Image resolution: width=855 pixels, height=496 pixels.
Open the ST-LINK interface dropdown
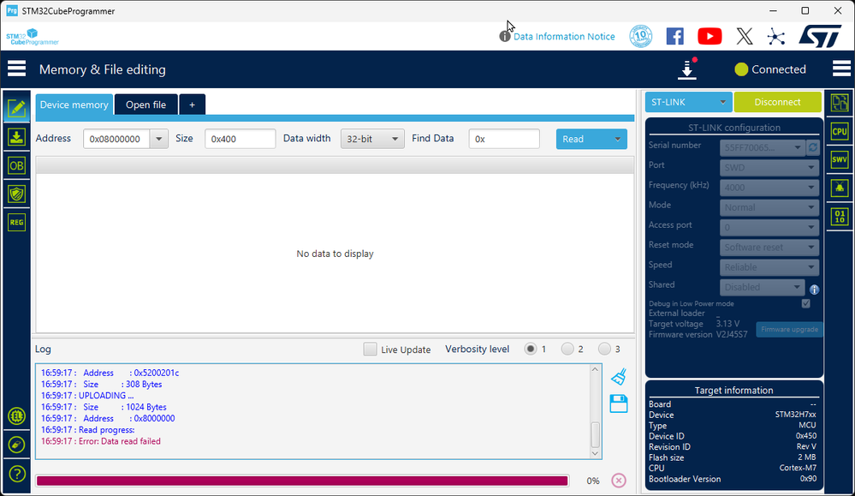tap(689, 102)
